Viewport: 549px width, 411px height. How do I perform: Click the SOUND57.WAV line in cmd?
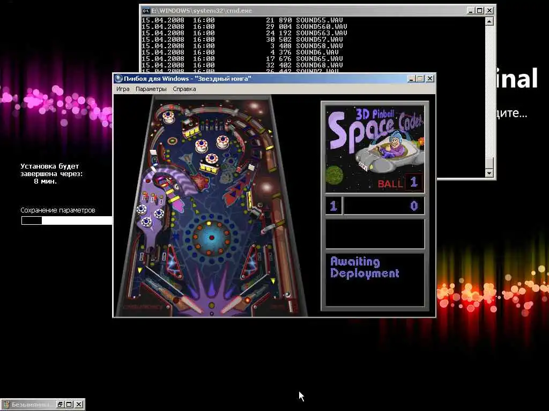click(x=242, y=40)
